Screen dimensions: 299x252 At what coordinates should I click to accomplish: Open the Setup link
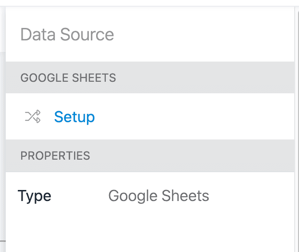click(75, 117)
